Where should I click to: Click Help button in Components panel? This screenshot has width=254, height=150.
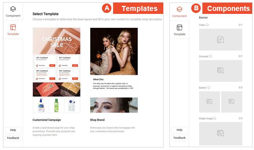179,130
